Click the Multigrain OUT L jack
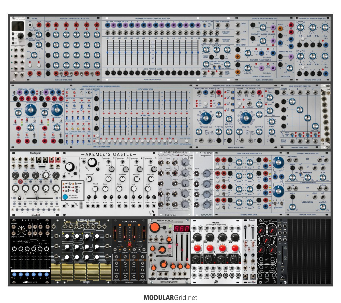This screenshot has height=303, width=341. [52, 160]
